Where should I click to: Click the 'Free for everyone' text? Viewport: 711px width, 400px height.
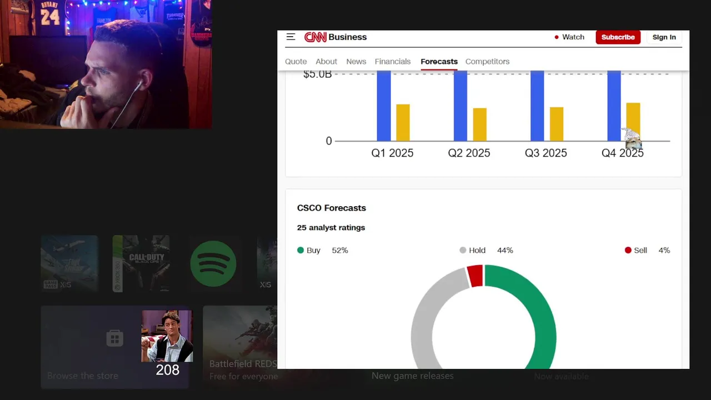pyautogui.click(x=243, y=377)
